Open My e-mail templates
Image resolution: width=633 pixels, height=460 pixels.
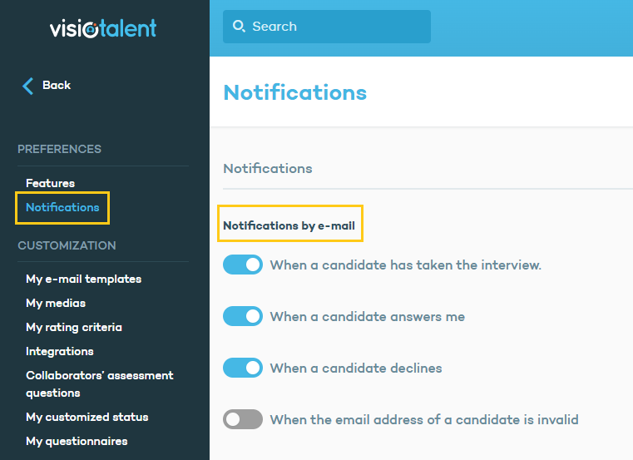83,279
